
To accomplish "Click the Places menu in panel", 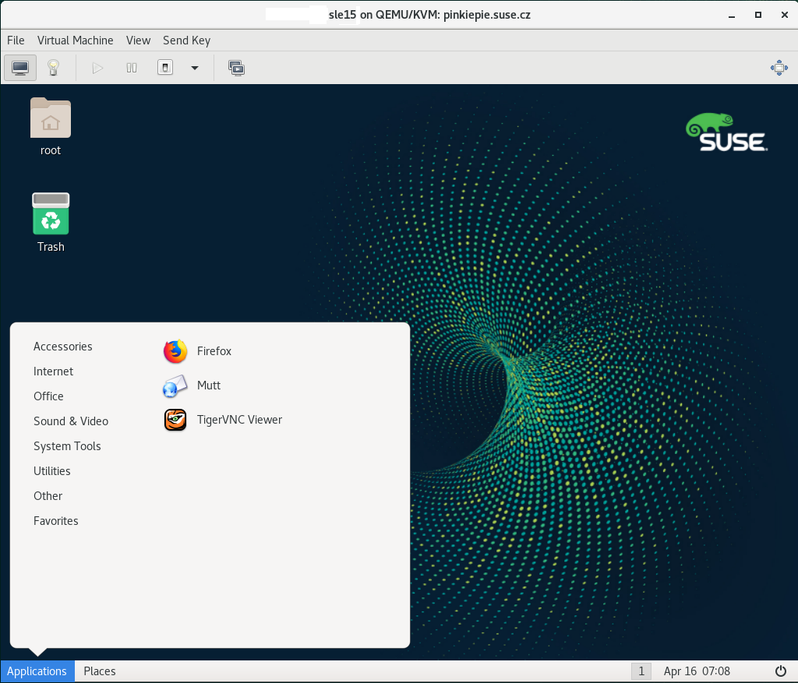I will (x=100, y=671).
